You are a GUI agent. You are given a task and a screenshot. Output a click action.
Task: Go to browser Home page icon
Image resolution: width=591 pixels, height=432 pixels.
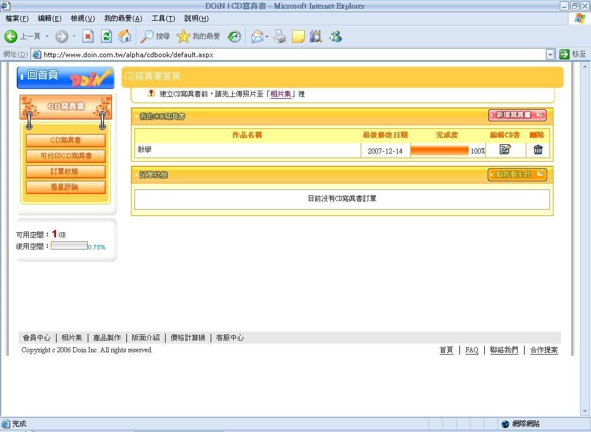pyautogui.click(x=125, y=36)
